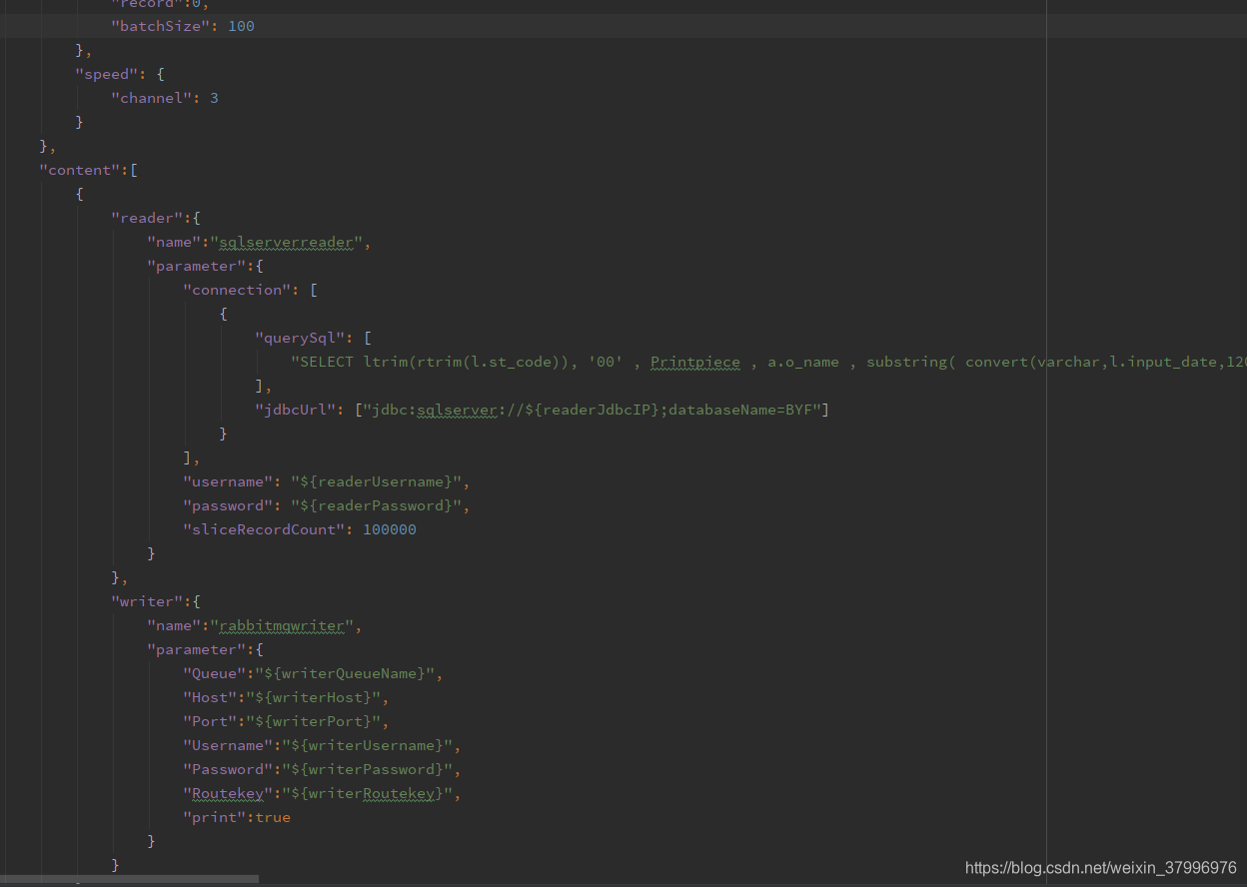Screen dimensions: 1247x887
Task: Place cursor on the "channel" key
Action: [x=151, y=98]
